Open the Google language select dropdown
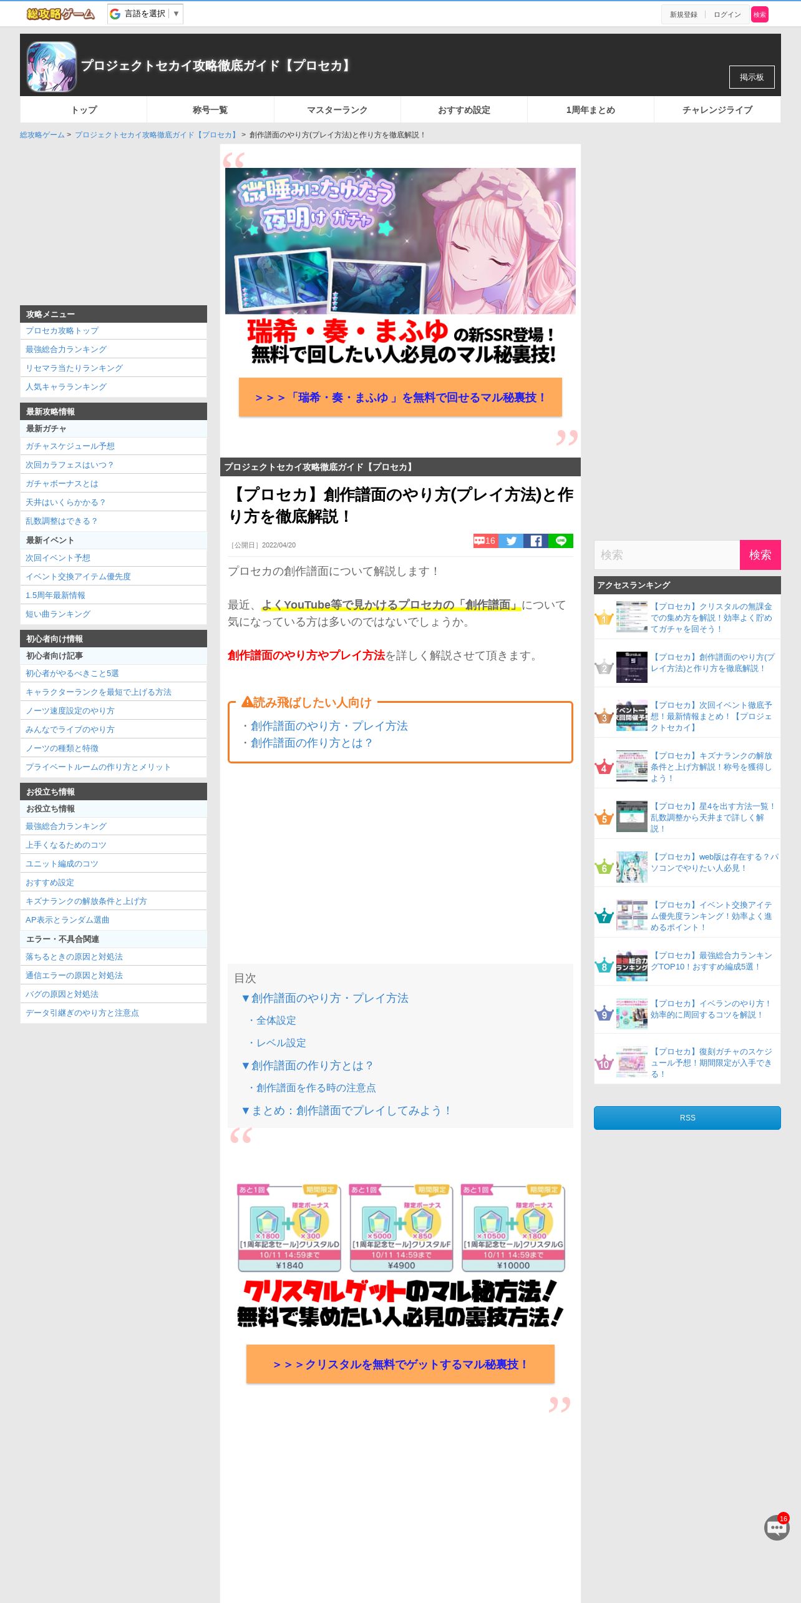Screen dimensions: 801x1603 (x=145, y=14)
